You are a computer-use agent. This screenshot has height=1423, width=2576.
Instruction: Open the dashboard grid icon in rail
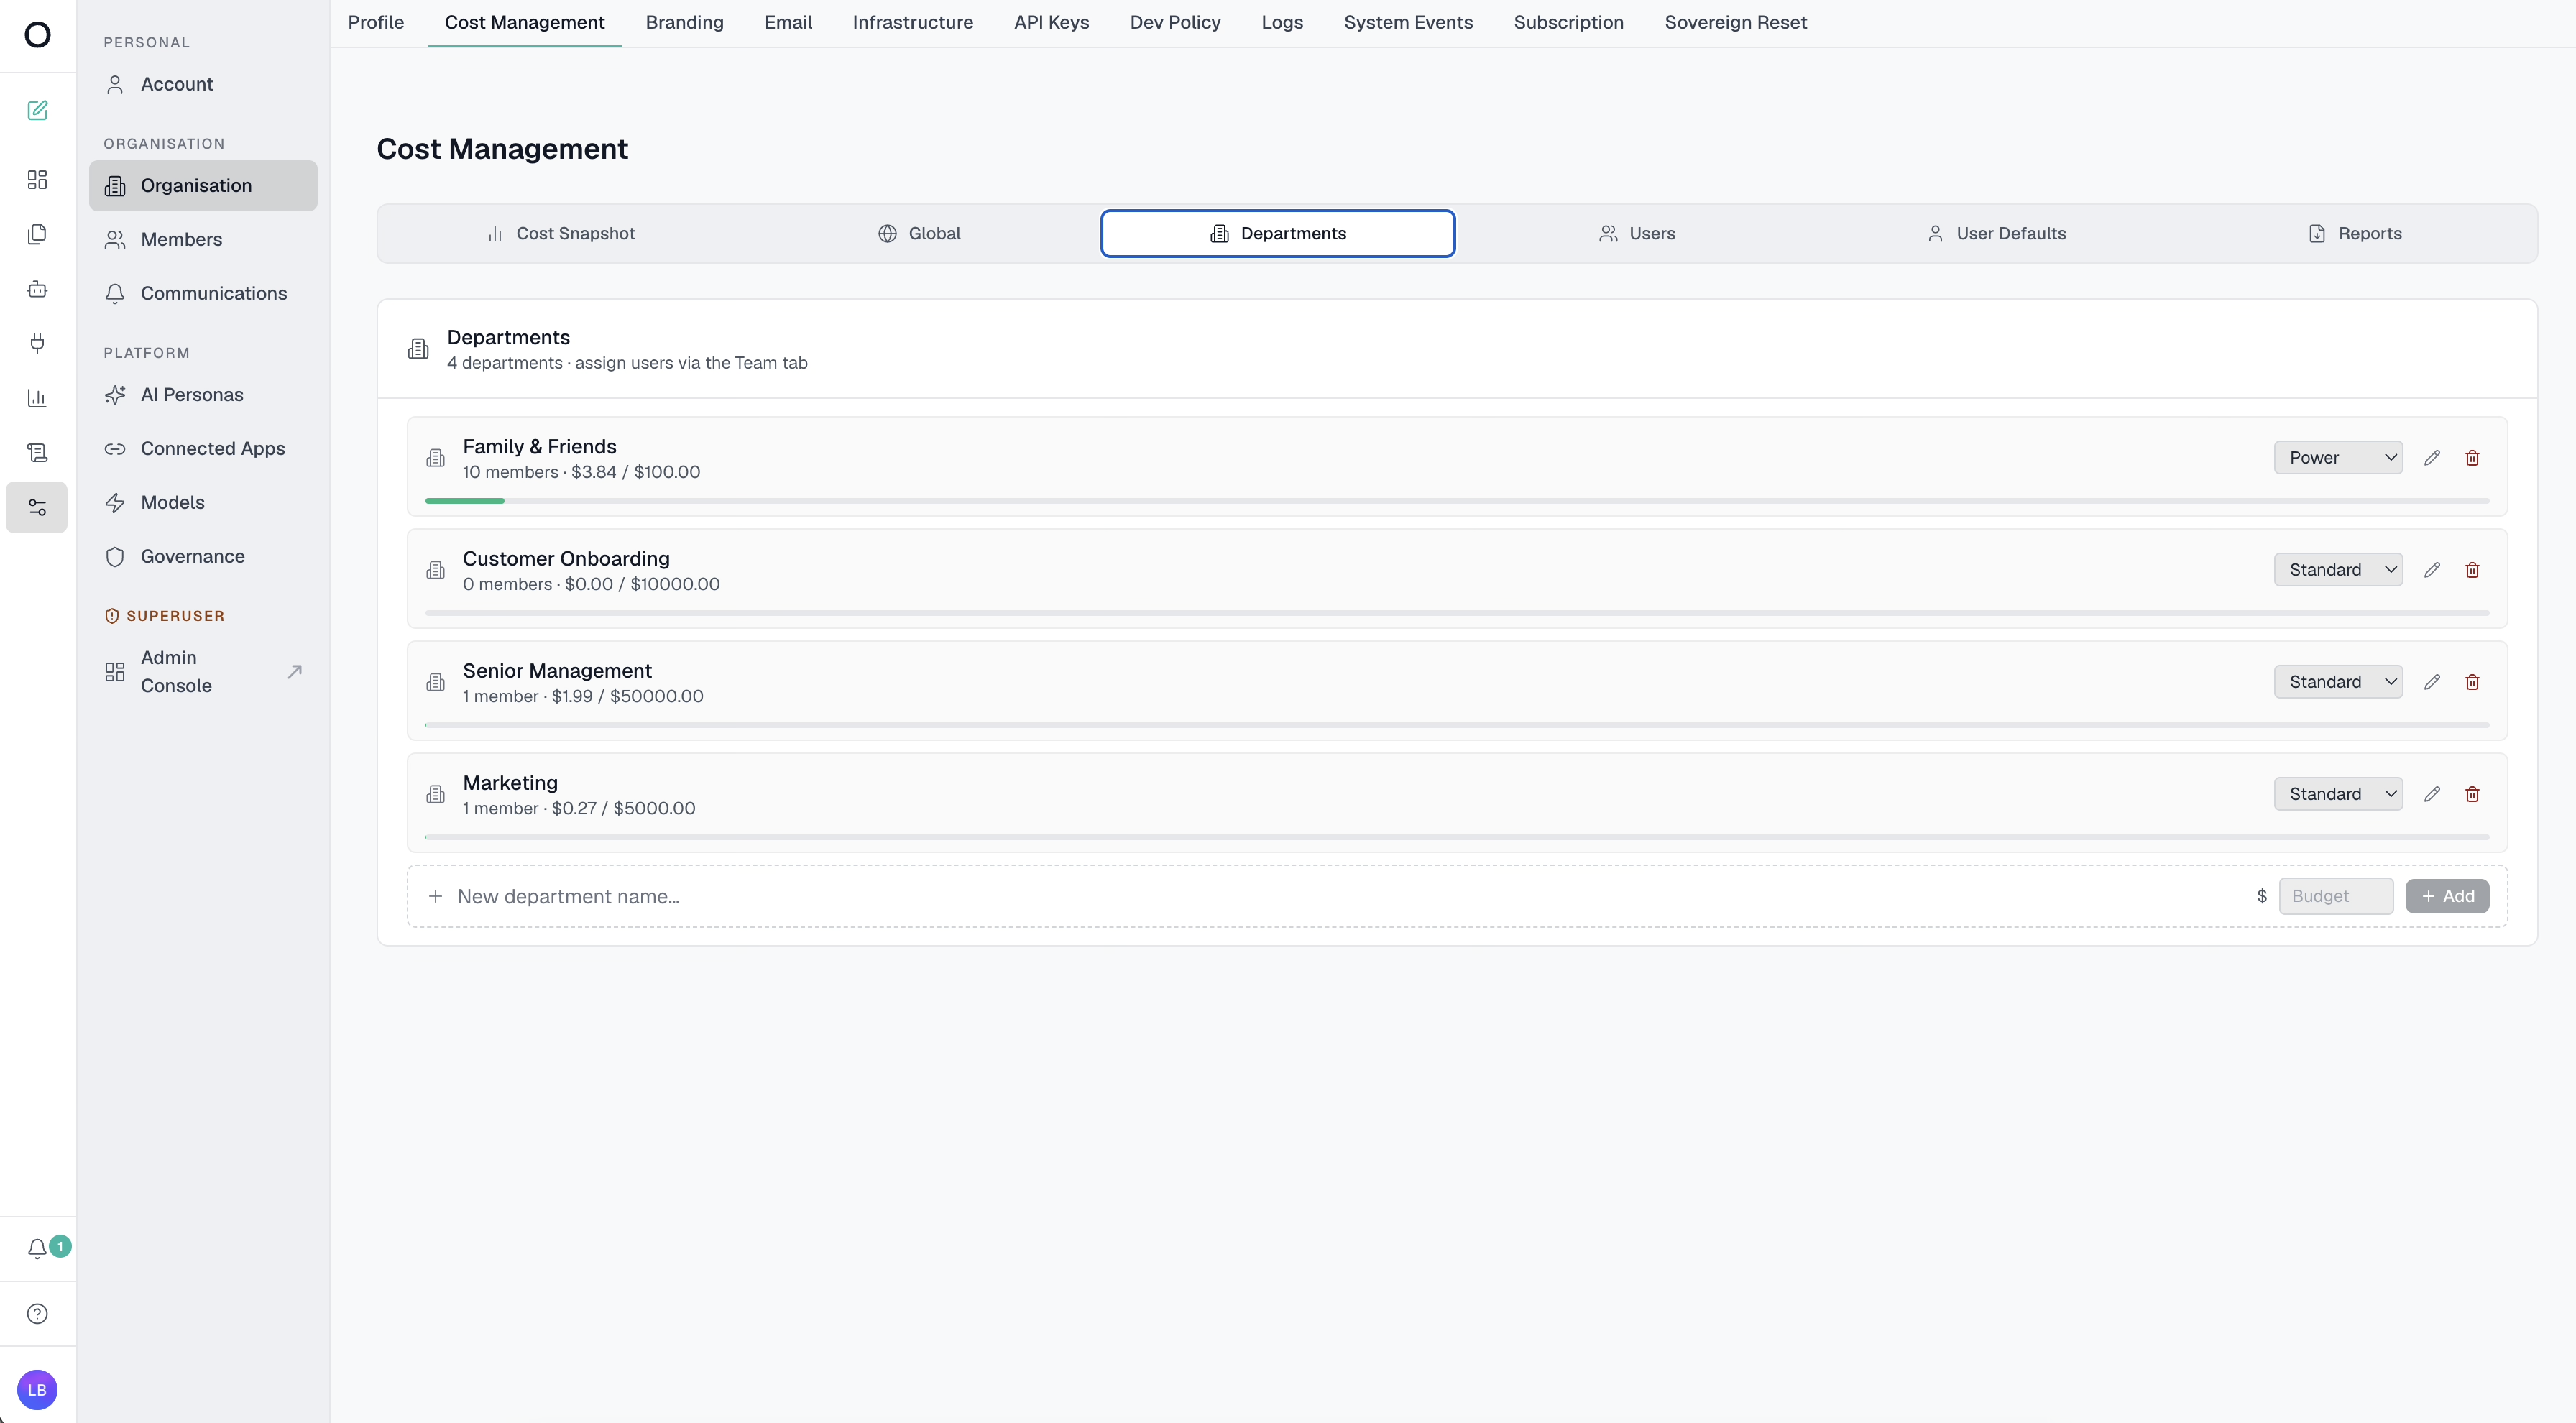pos(37,180)
